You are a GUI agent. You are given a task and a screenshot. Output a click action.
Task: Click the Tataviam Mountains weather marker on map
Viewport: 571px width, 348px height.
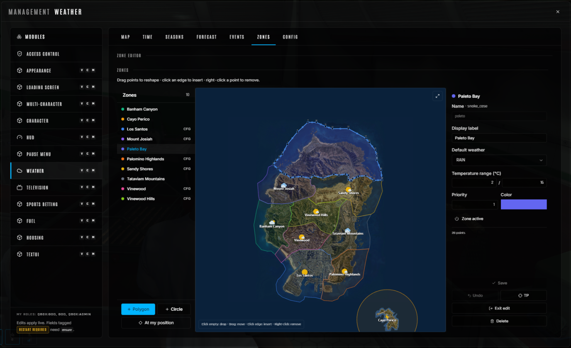(x=348, y=230)
